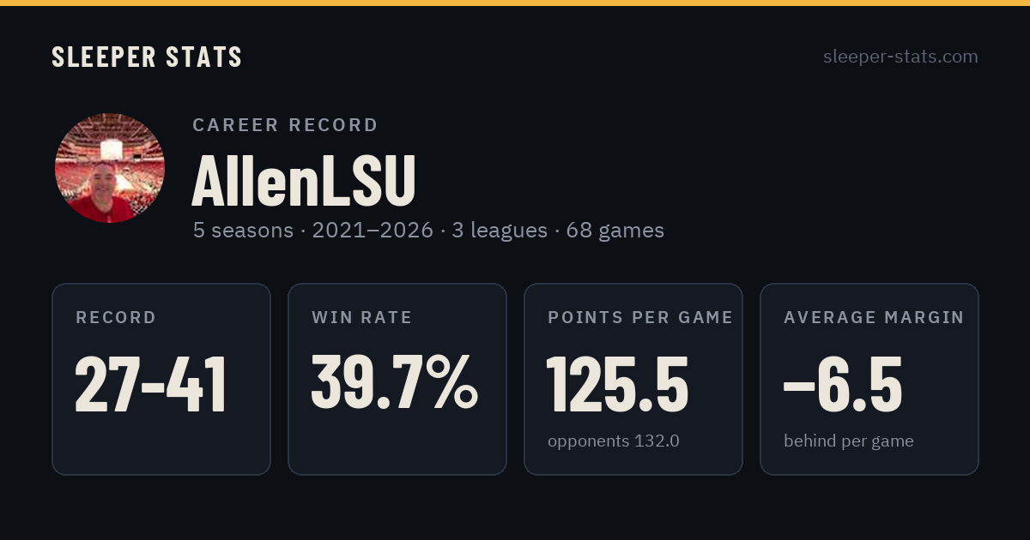Click the opponents 132.0 subtext
This screenshot has height=540, width=1030.
click(614, 441)
